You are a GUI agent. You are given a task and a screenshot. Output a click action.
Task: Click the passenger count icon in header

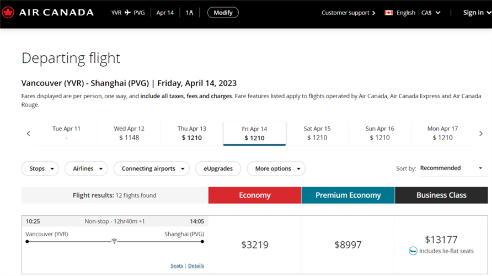pos(189,13)
